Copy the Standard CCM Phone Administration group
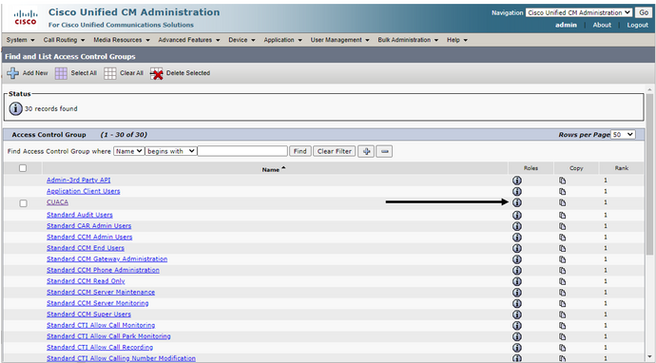This screenshot has width=656, height=363. [x=562, y=271]
